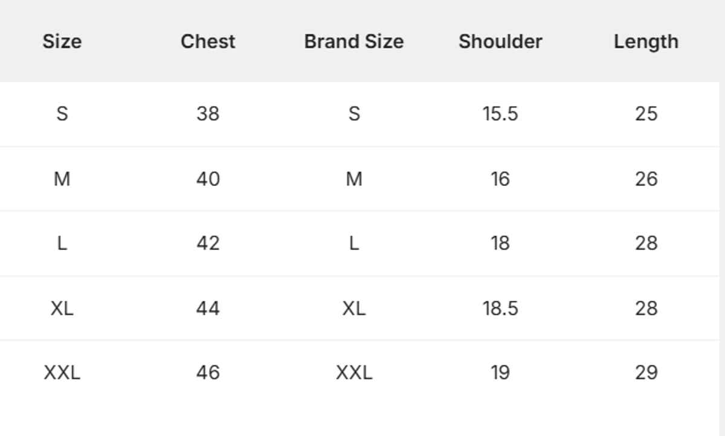Click the Shoulder column header
The width and height of the screenshot is (725, 436).
point(500,42)
